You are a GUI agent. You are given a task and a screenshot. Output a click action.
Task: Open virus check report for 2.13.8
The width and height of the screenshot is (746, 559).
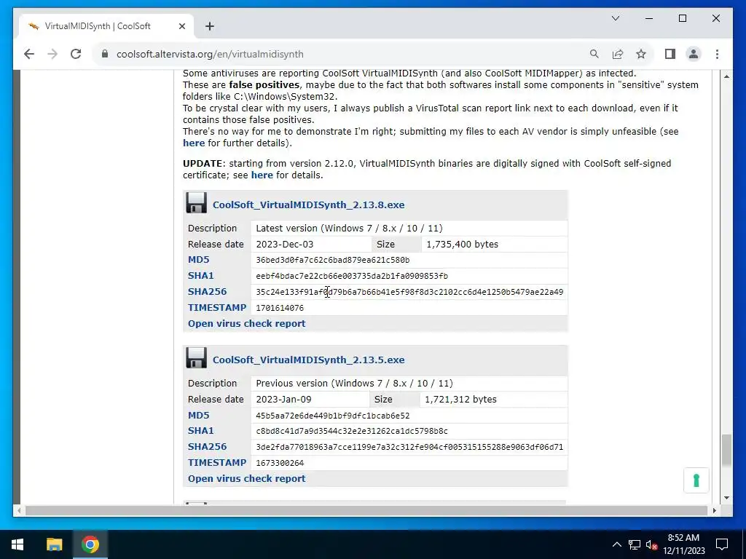coord(246,324)
